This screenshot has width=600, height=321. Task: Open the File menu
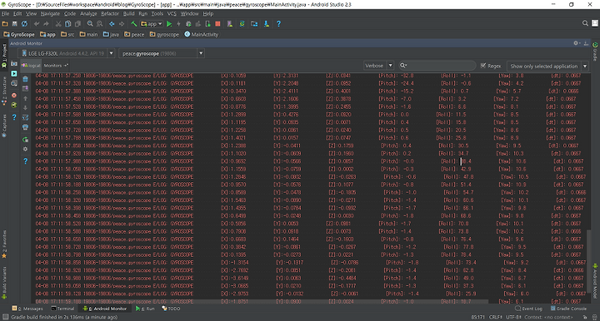tap(5, 13)
